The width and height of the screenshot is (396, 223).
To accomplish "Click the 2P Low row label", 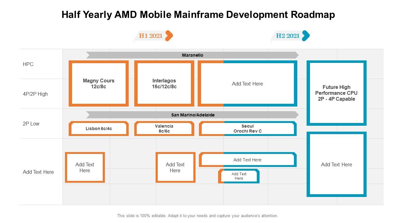I will tap(31, 124).
